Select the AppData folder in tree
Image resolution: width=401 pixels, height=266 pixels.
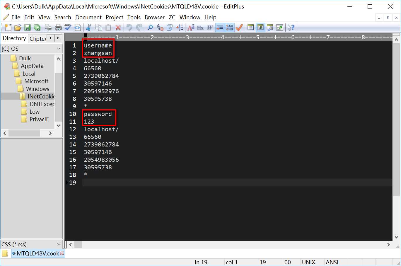tap(32, 66)
